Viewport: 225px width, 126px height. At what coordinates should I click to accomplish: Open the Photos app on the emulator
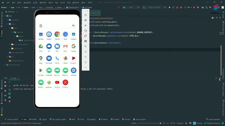[65, 58]
